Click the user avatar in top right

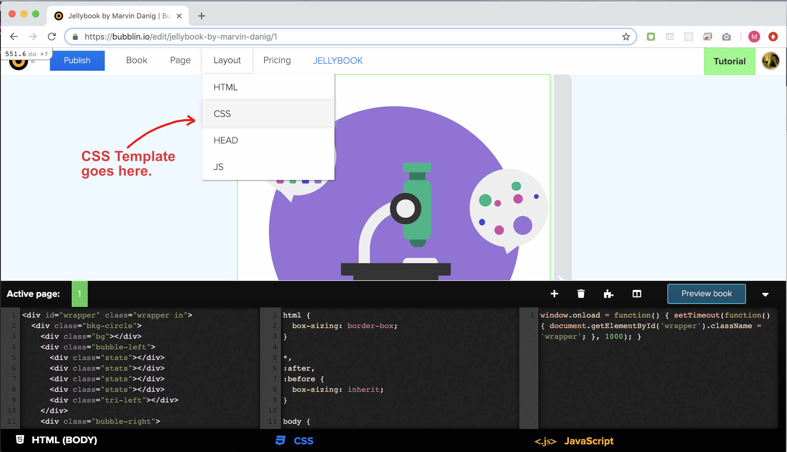770,61
